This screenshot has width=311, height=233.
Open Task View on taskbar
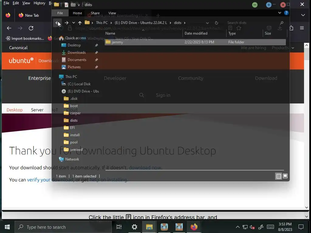click(x=119, y=227)
